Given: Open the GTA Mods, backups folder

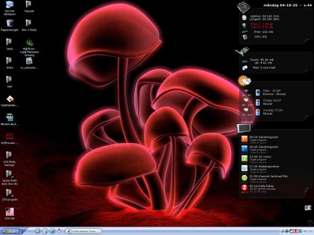Looking at the screenshot, I should [x=9, y=155].
